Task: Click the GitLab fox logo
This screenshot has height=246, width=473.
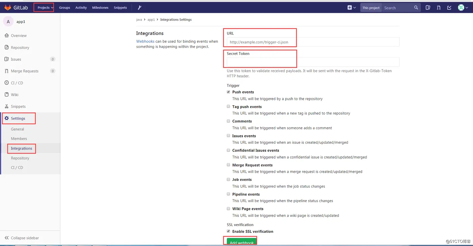Action: 7,7
